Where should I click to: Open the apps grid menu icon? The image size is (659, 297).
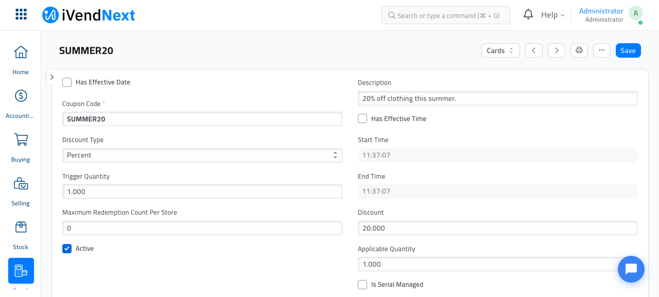click(21, 14)
